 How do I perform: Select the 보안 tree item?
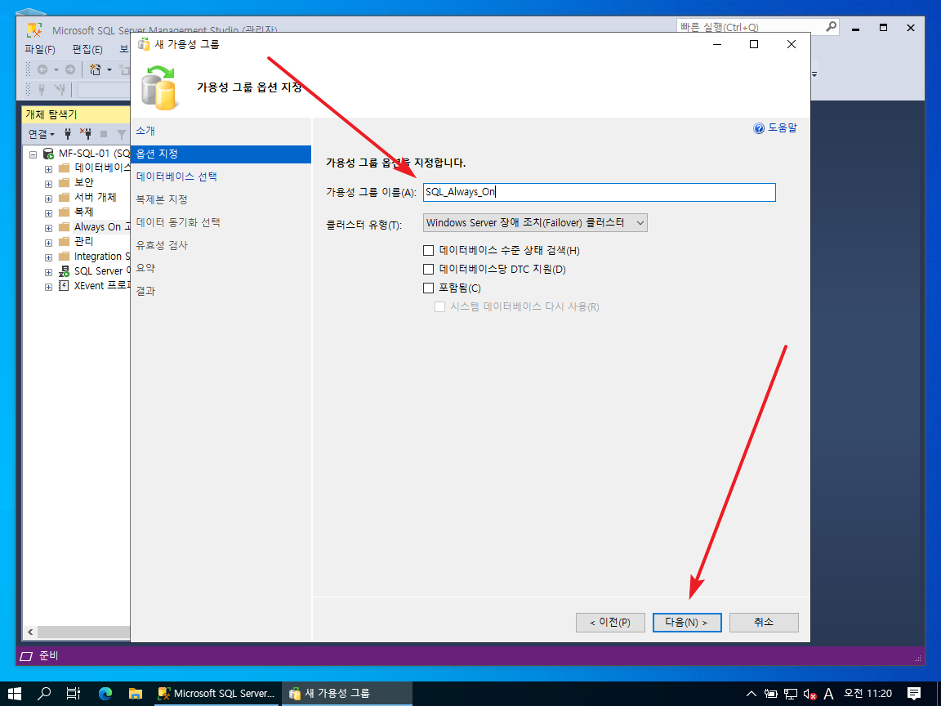(x=84, y=182)
